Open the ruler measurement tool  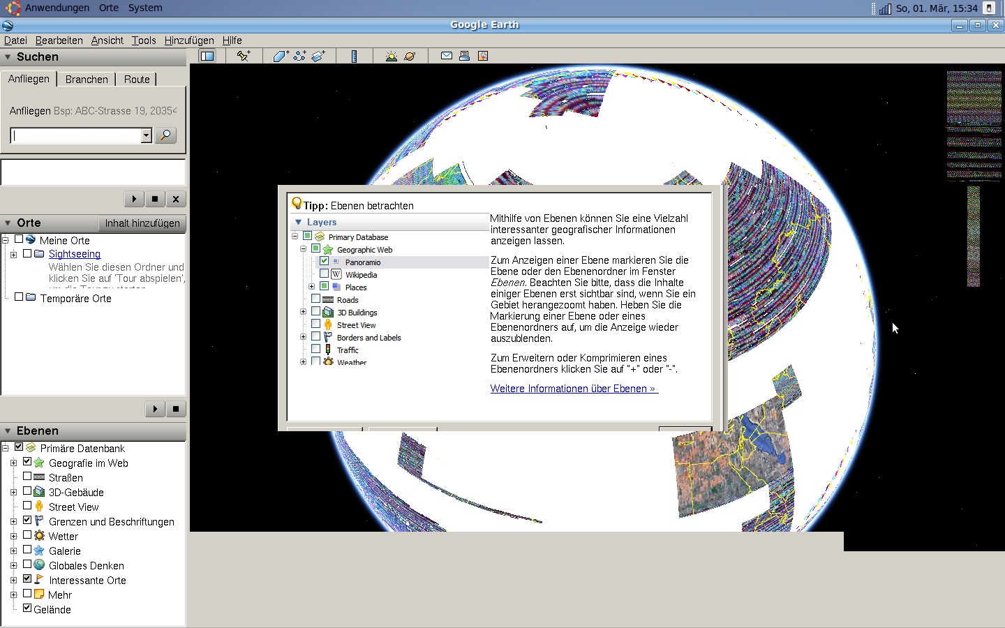click(354, 56)
